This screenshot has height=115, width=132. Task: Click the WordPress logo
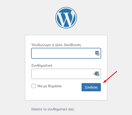pos(66,18)
